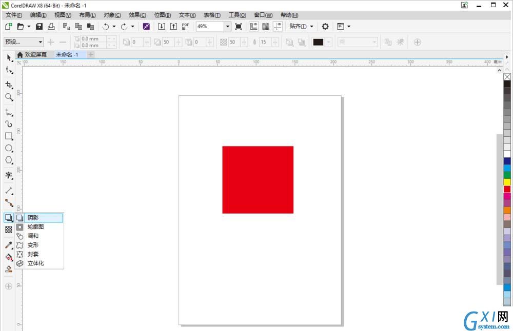The height and width of the screenshot is (331, 513).
Task: Click the no-fill X swatch
Action: pos(507,77)
